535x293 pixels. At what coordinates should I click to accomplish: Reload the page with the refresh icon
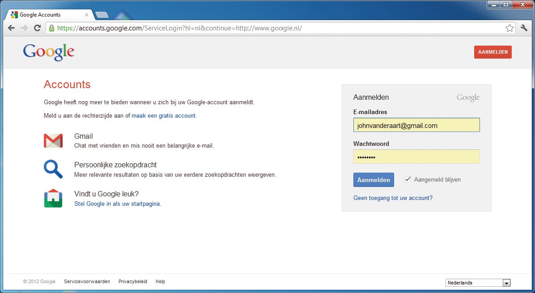coord(38,28)
